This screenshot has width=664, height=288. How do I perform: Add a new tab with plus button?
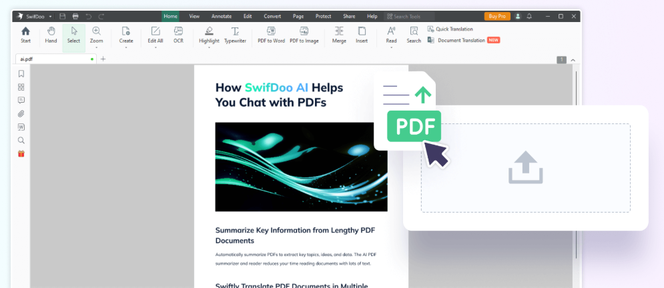[x=103, y=59]
